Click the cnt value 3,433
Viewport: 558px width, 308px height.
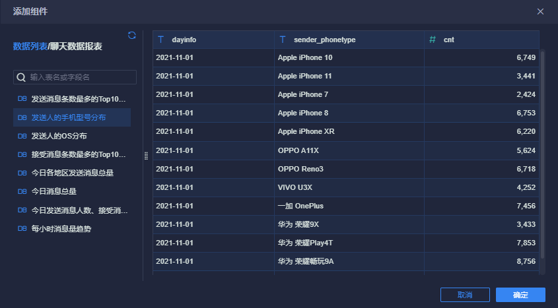coord(526,224)
